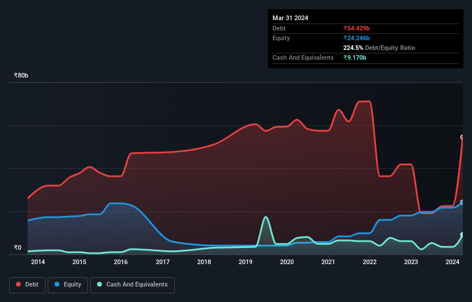Click the 2019 x-axis label

245,262
